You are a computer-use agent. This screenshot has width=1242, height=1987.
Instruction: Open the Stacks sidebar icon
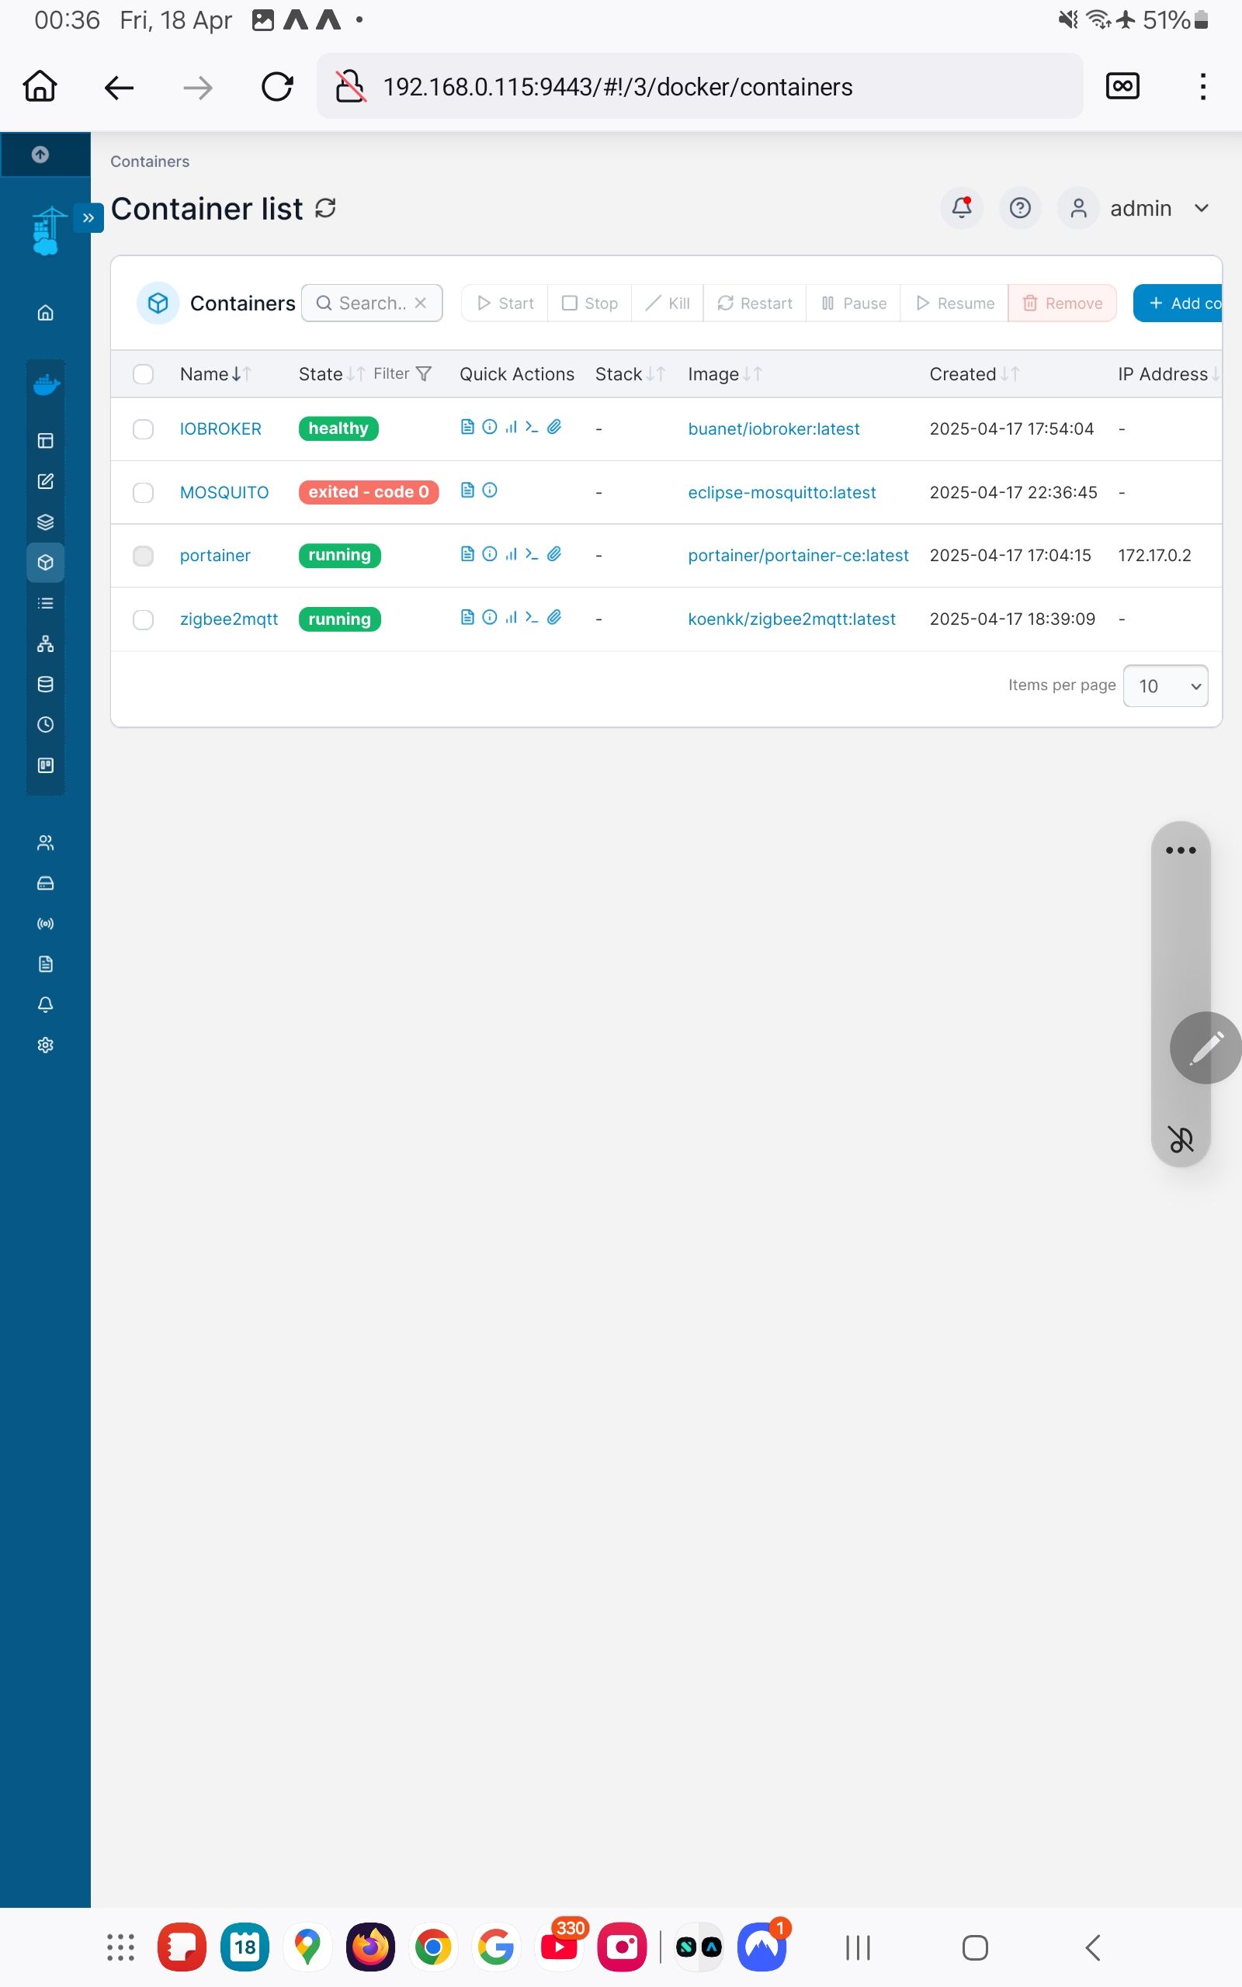pyautogui.click(x=45, y=522)
